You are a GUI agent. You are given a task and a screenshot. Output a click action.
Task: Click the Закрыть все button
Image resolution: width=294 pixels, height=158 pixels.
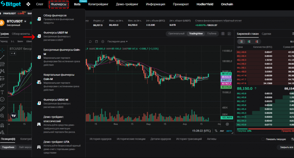pyautogui.click(x=286, y=147)
